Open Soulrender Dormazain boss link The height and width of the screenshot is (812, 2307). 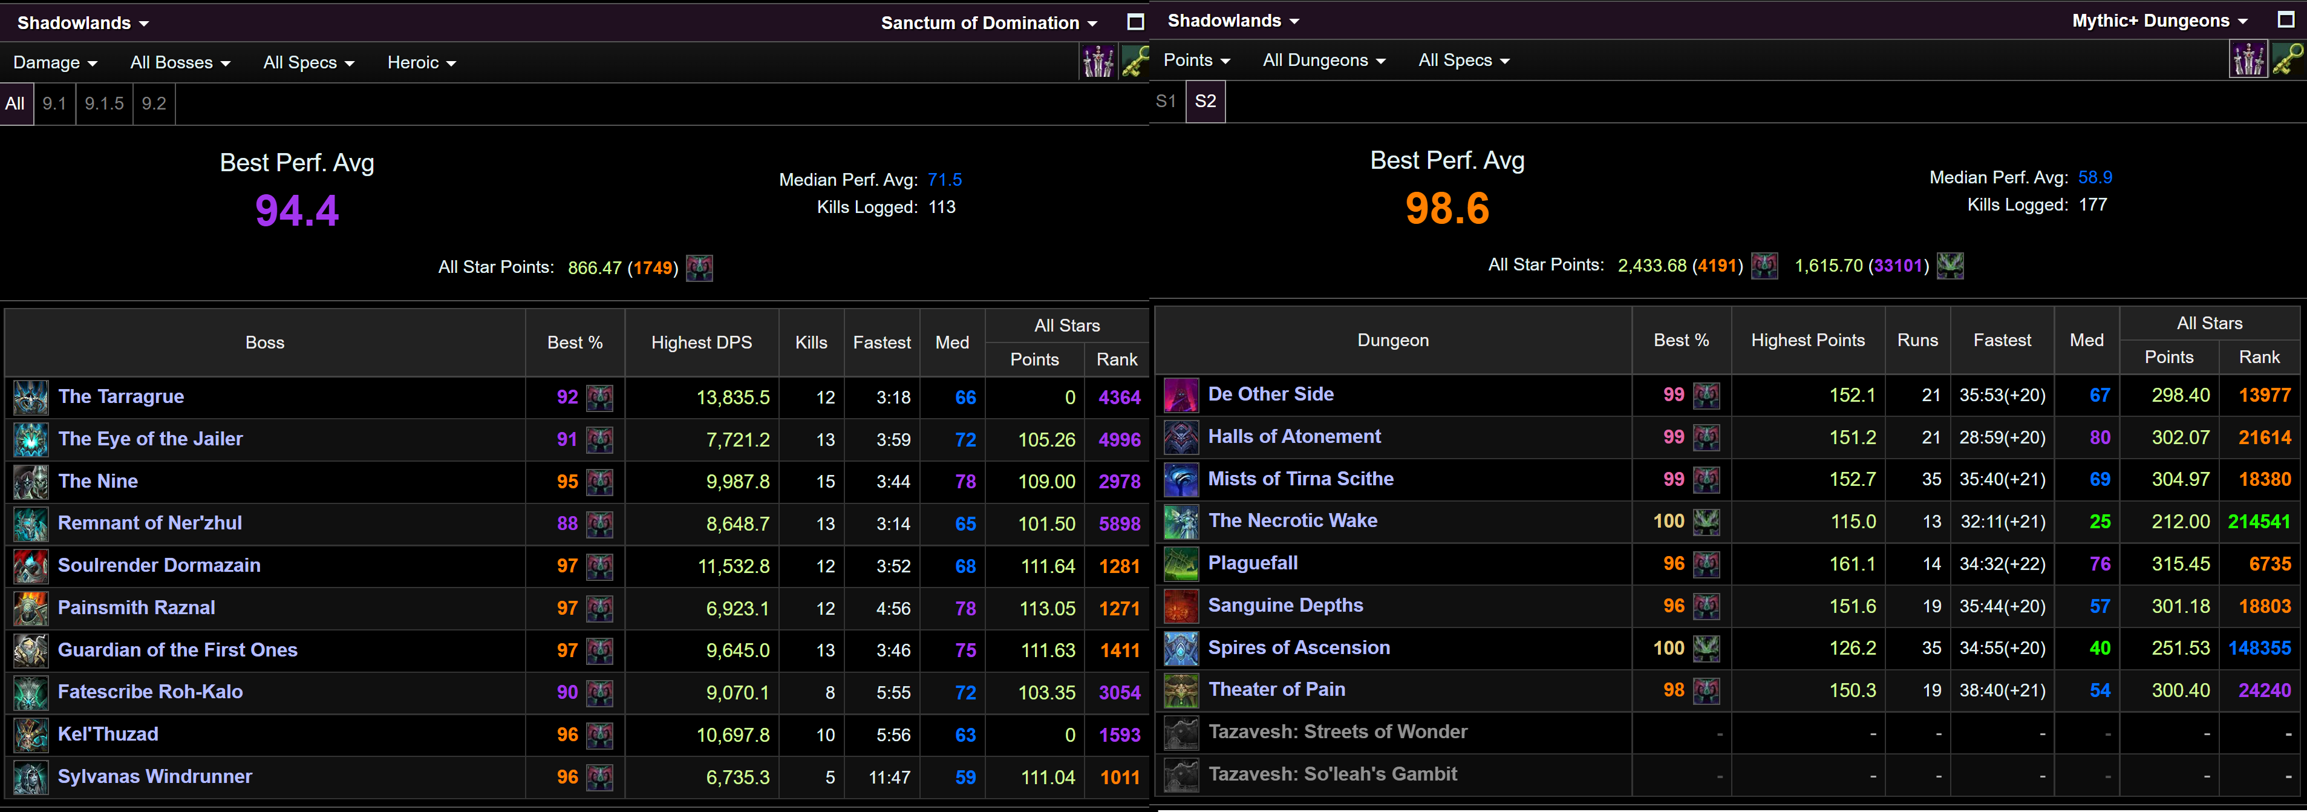160,565
